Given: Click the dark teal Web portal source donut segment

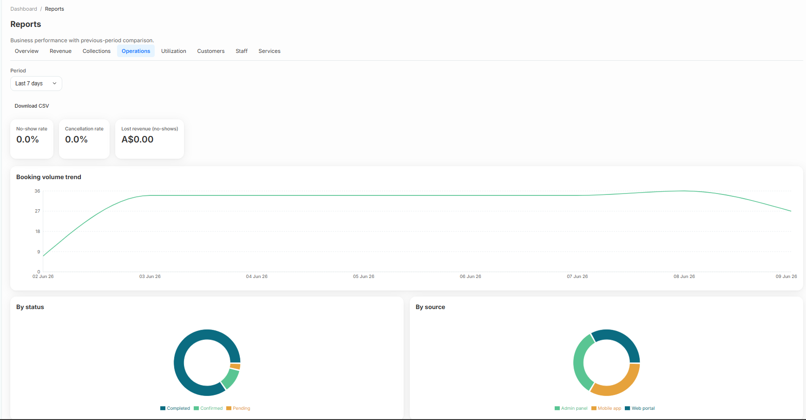Looking at the screenshot, I should (x=623, y=339).
